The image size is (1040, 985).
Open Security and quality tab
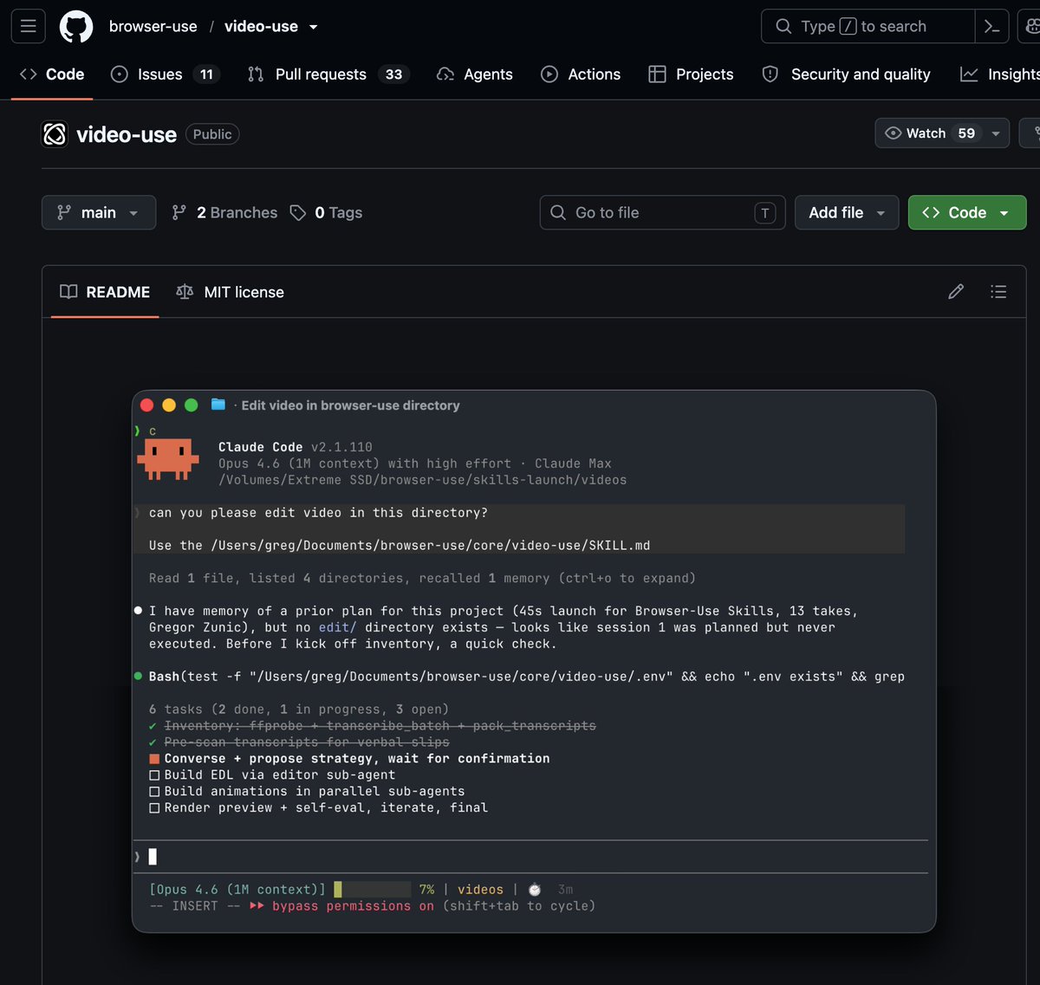point(846,75)
